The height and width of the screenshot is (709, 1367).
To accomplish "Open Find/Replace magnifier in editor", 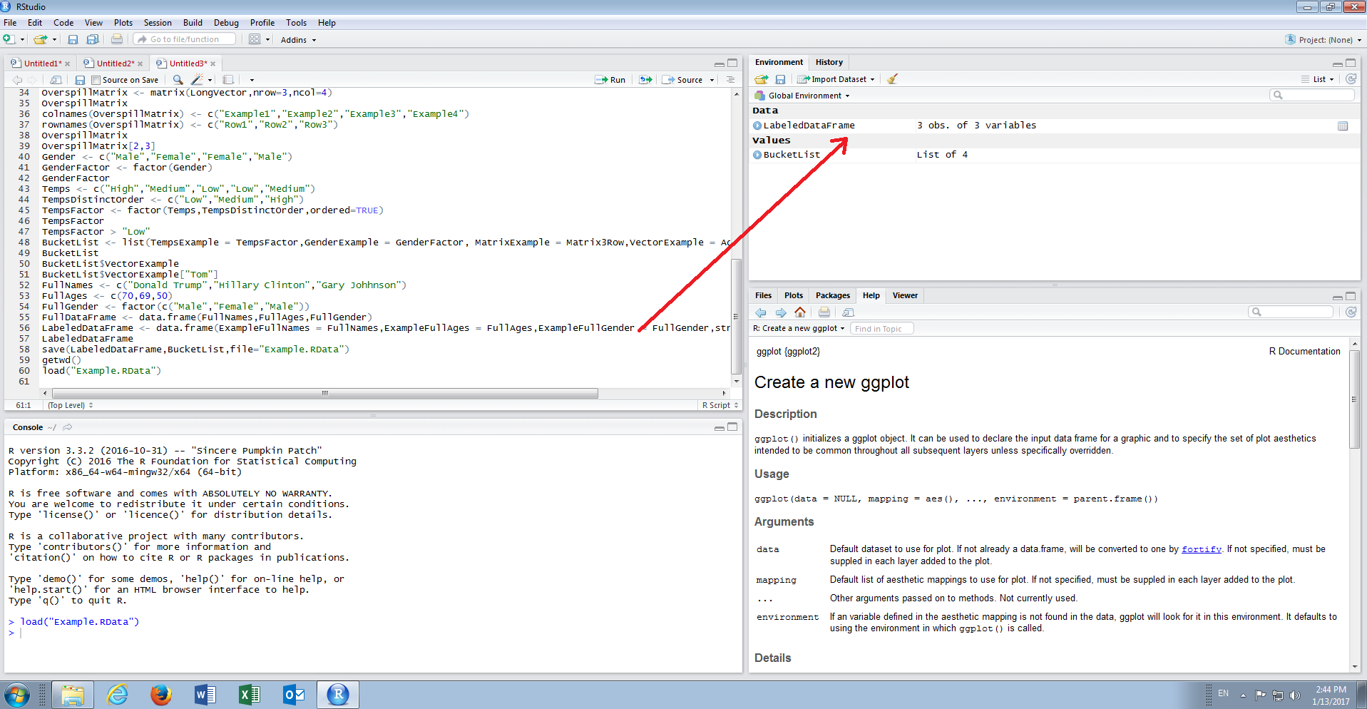I will click(x=178, y=80).
